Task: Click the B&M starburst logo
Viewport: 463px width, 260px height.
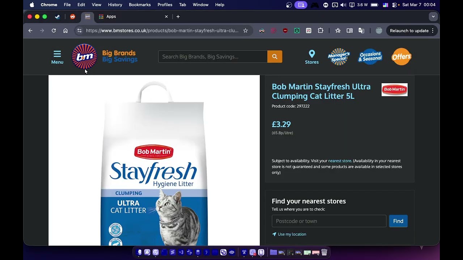Action: click(84, 56)
